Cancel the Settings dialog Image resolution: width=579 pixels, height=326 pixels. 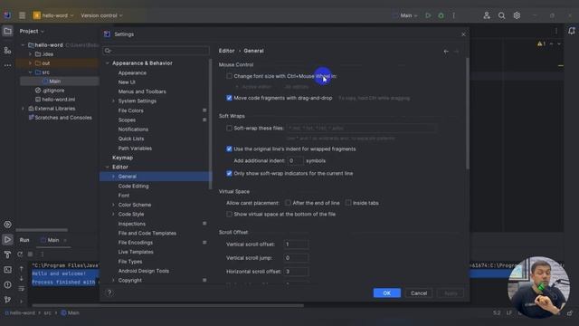[x=419, y=293]
